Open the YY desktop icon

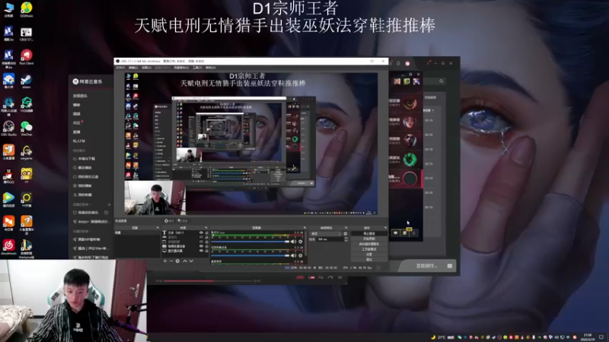(x=26, y=176)
